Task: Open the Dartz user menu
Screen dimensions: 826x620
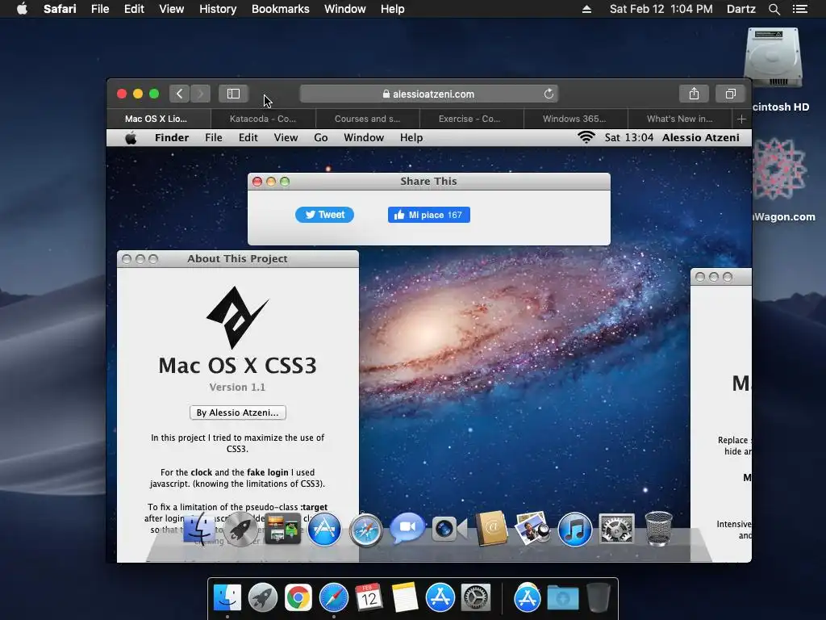Action: coord(740,9)
